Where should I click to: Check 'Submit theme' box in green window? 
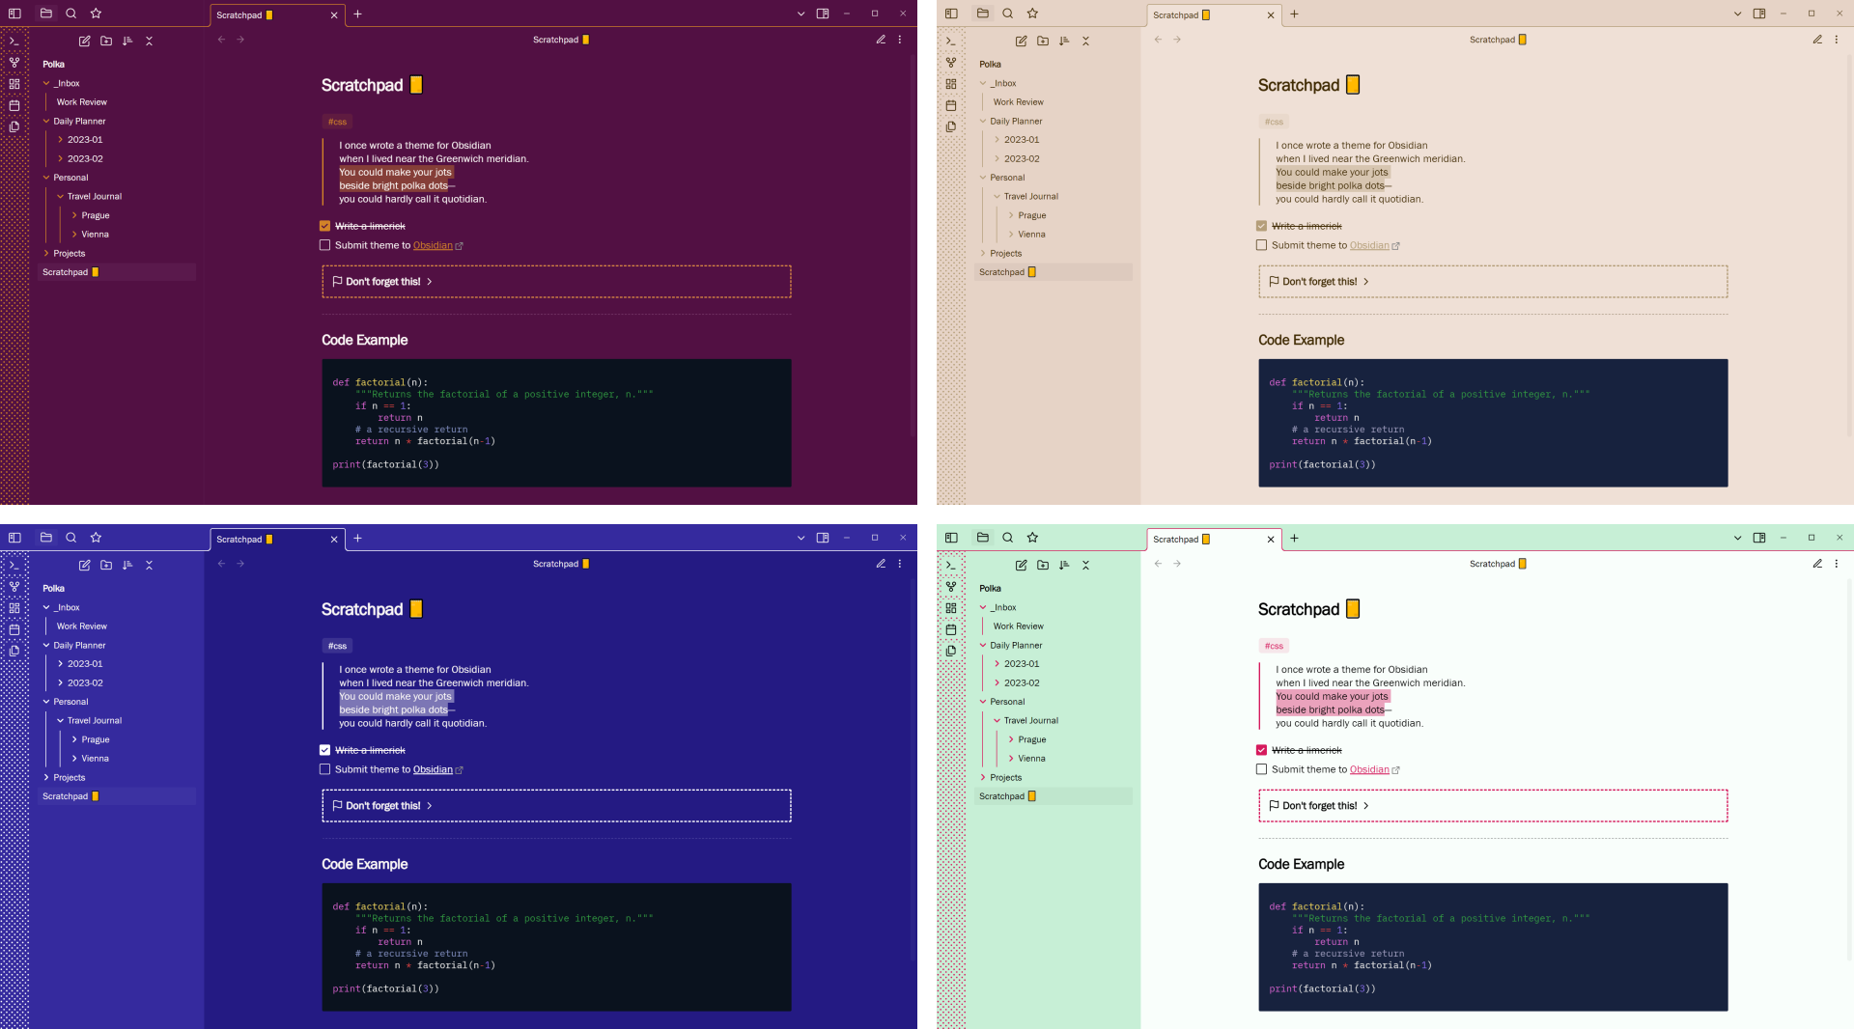(1262, 769)
